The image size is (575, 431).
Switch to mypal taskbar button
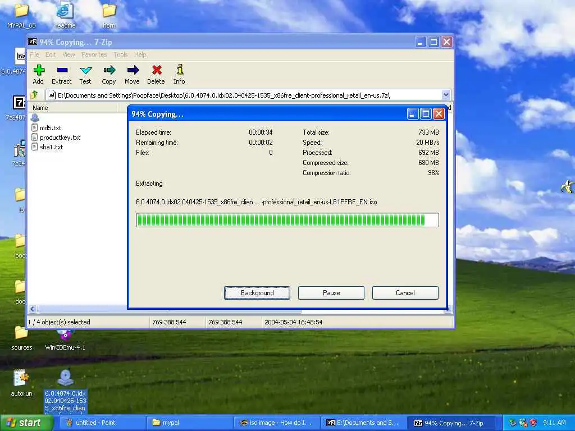189,423
